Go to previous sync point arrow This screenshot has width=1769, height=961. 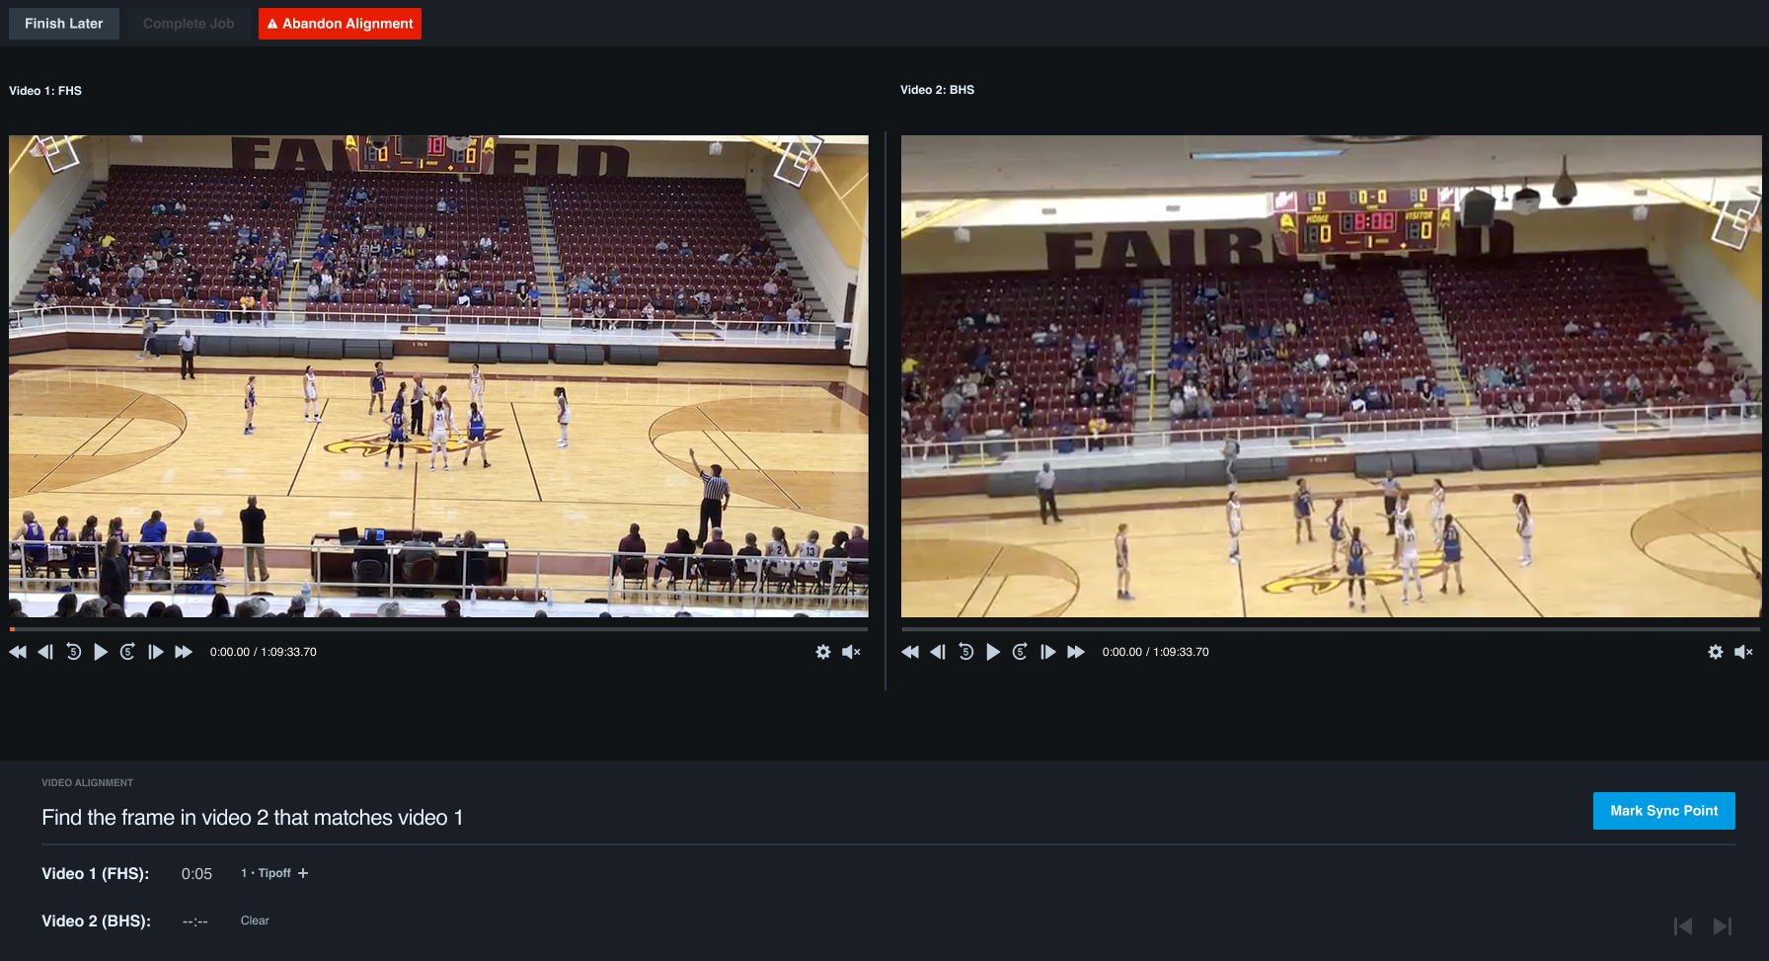1683,926
